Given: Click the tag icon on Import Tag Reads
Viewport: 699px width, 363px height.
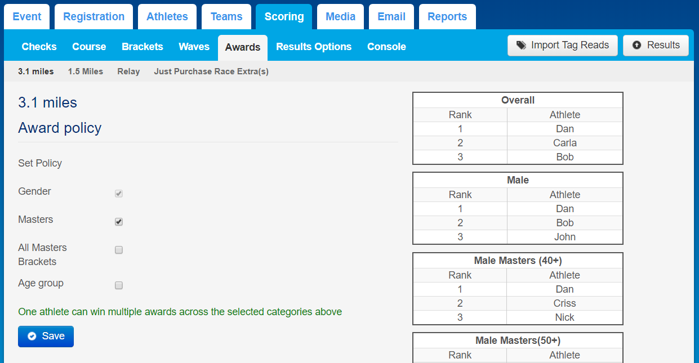Looking at the screenshot, I should [x=522, y=46].
